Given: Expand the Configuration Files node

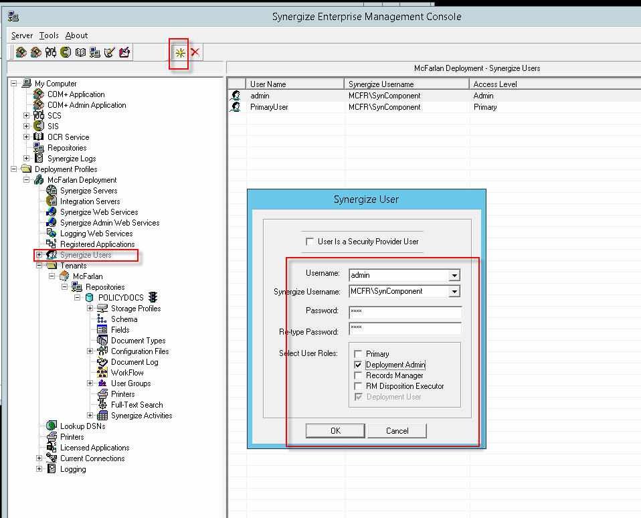Looking at the screenshot, I should tap(90, 351).
